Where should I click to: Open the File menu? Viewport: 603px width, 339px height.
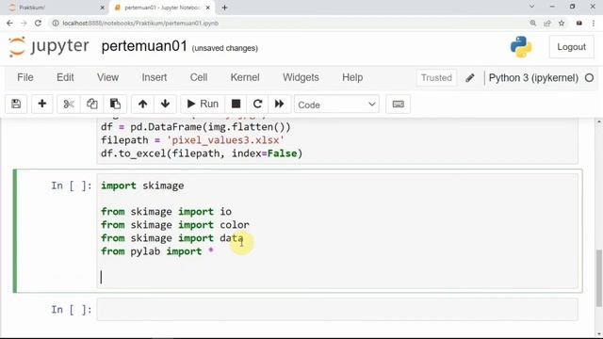click(x=25, y=77)
